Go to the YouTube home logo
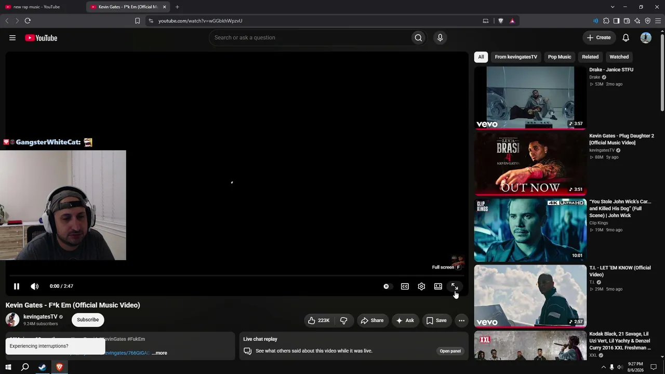 tap(41, 37)
